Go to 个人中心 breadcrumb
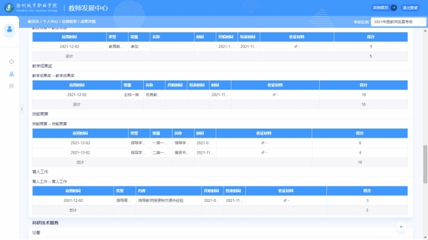This screenshot has height=240, width=428. [51, 22]
